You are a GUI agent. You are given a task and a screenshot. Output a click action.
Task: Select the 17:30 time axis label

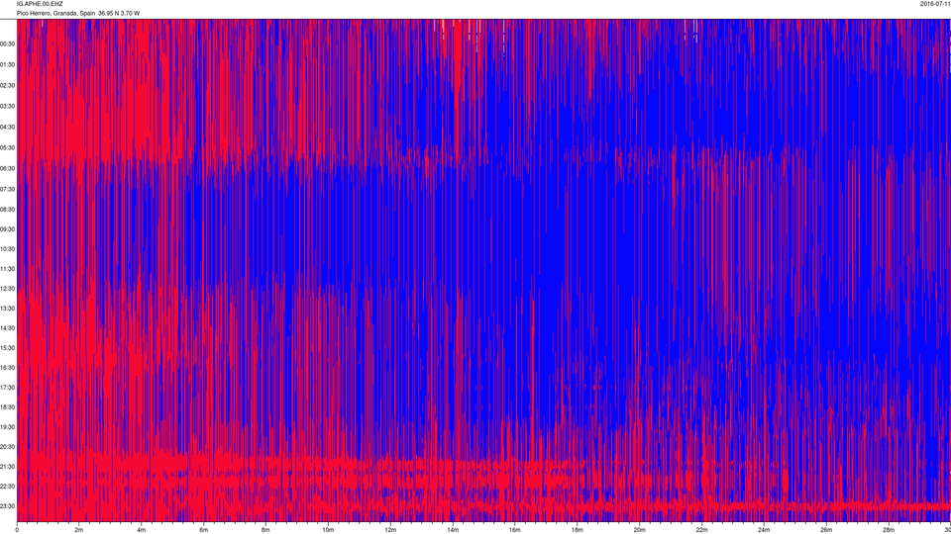(x=7, y=388)
